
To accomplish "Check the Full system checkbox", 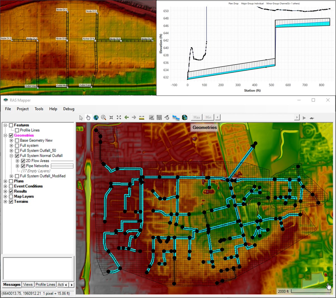I will [17, 145].
